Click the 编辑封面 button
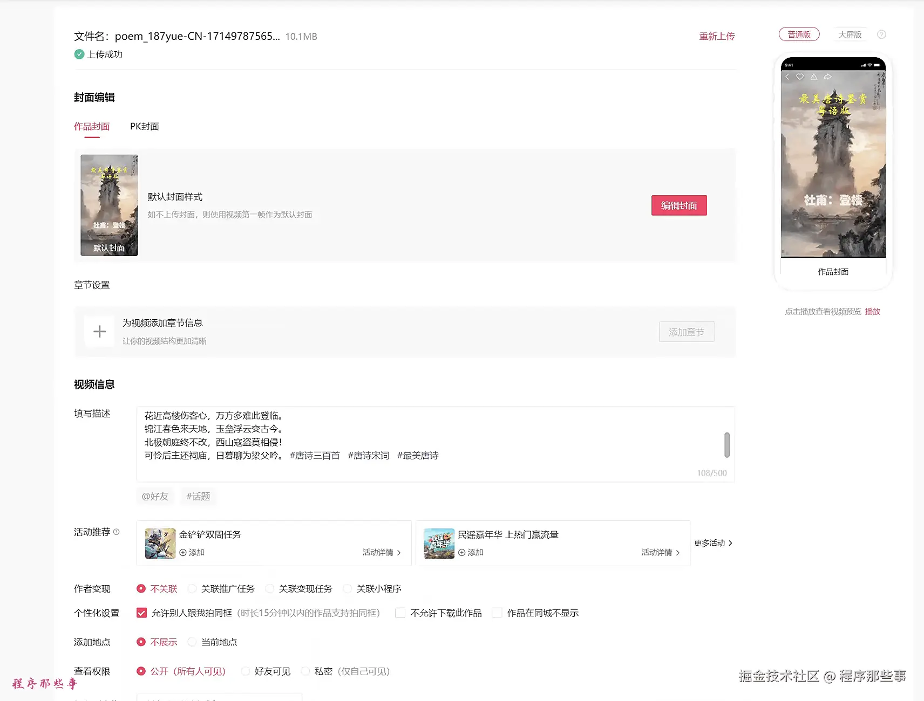924x701 pixels. point(679,205)
